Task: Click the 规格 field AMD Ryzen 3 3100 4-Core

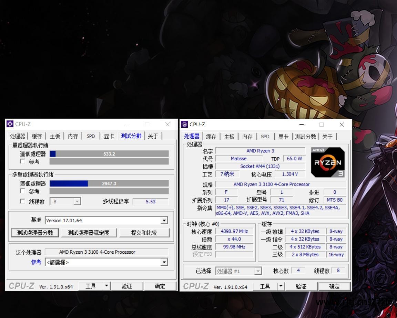Action: [281, 184]
